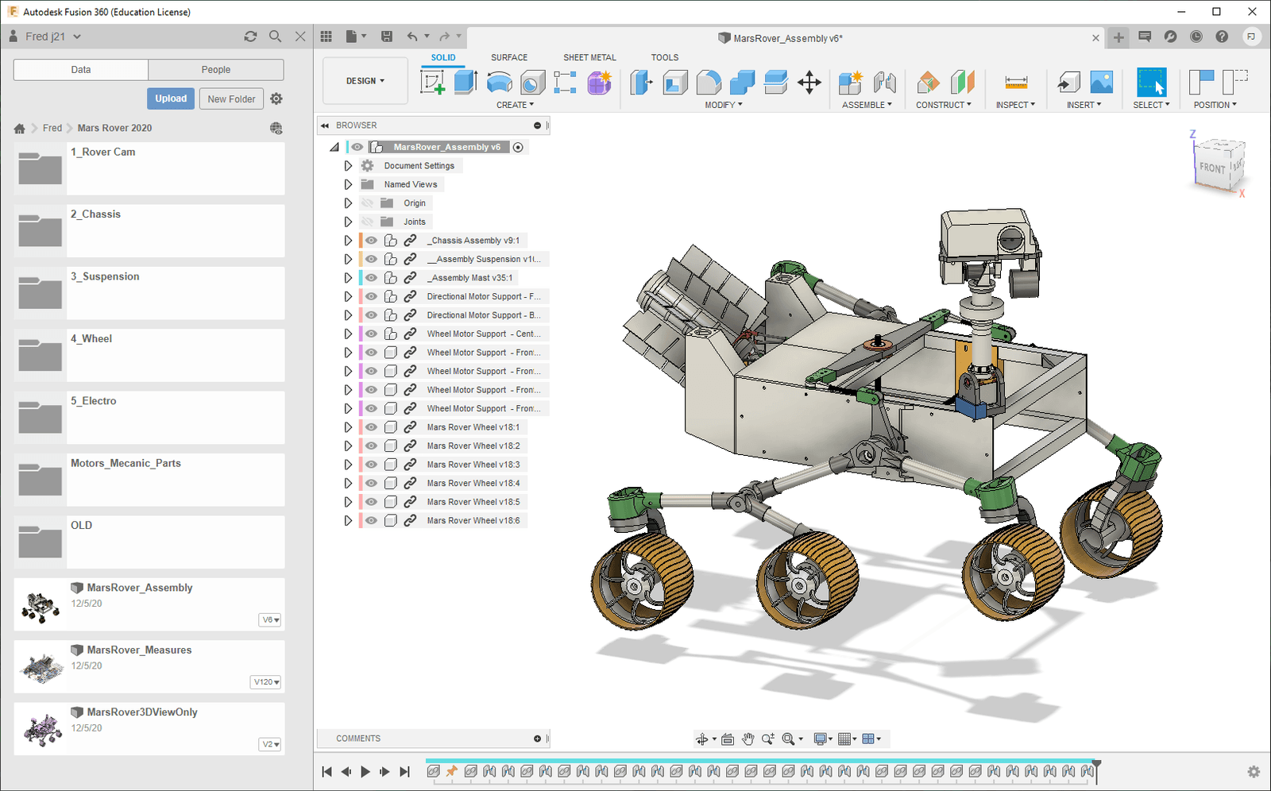Screen dimensions: 1271x791
Task: Expand the Document Settings node
Action: 348,166
